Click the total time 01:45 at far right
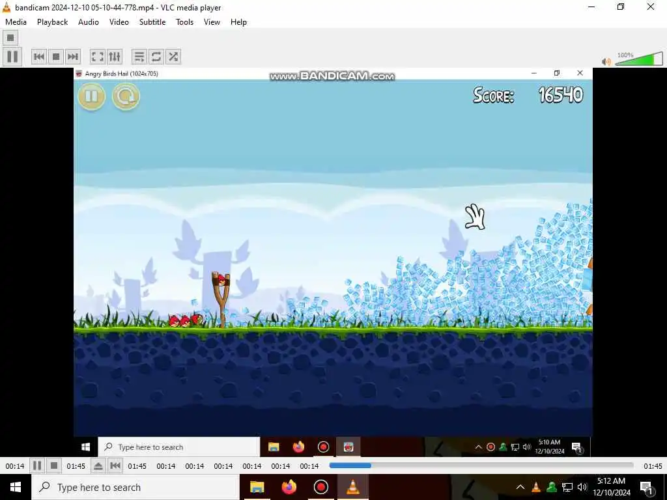This screenshot has height=500, width=667. [x=653, y=466]
